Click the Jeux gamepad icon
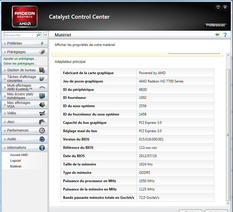Screen dimensions: 233x212 pos(42,122)
